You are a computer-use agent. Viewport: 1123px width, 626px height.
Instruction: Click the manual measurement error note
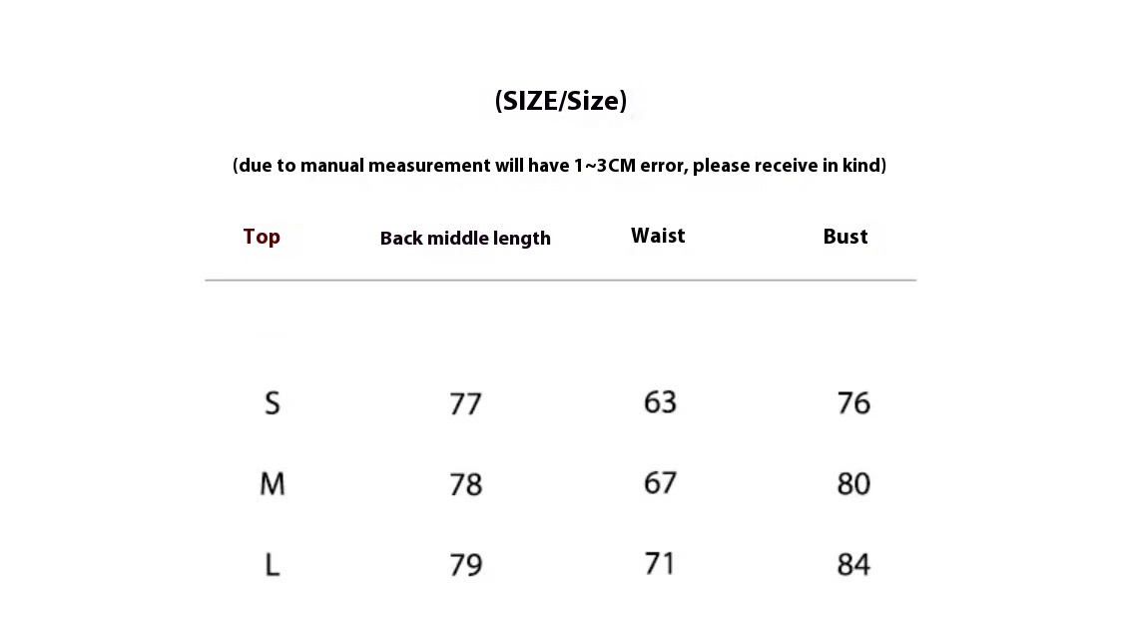(x=559, y=166)
